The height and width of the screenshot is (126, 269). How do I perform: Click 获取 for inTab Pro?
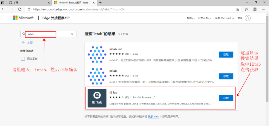[226, 55]
